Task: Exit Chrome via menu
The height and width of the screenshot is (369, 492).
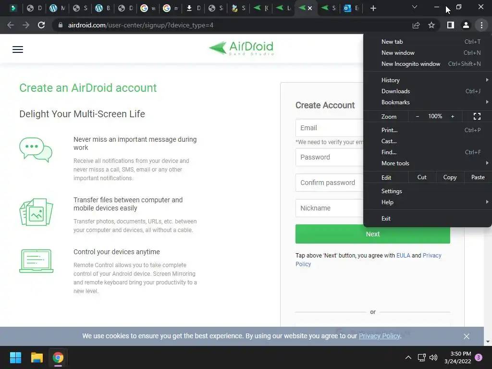Action: pos(427,219)
